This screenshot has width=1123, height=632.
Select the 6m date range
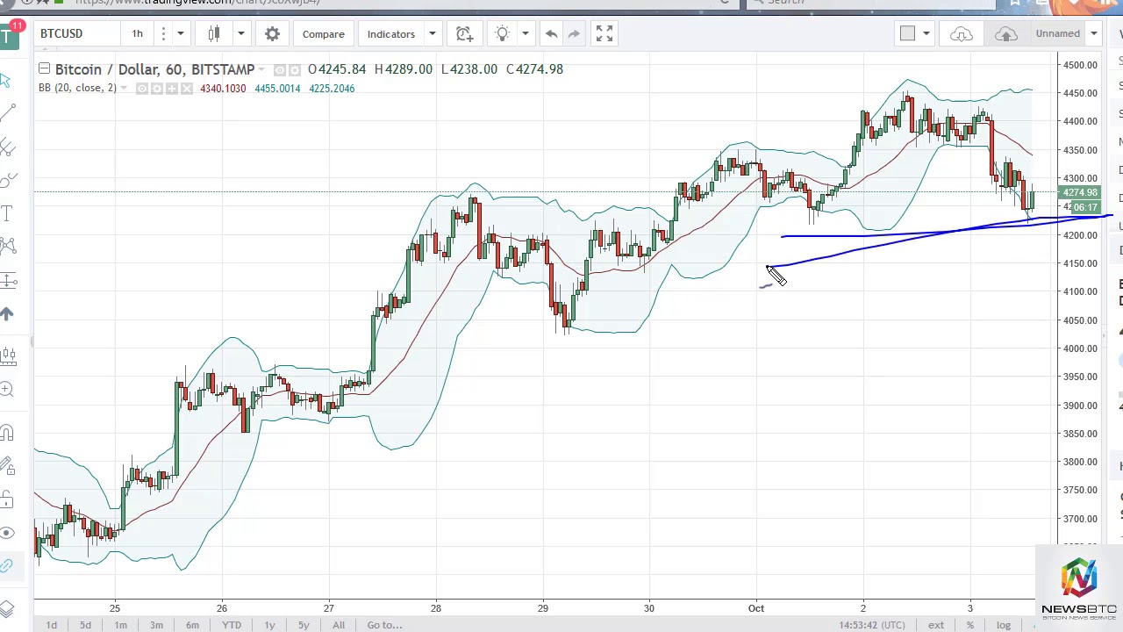coord(192,625)
